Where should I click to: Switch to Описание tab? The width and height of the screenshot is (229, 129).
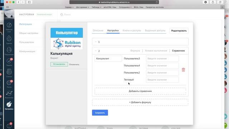pos(98,30)
